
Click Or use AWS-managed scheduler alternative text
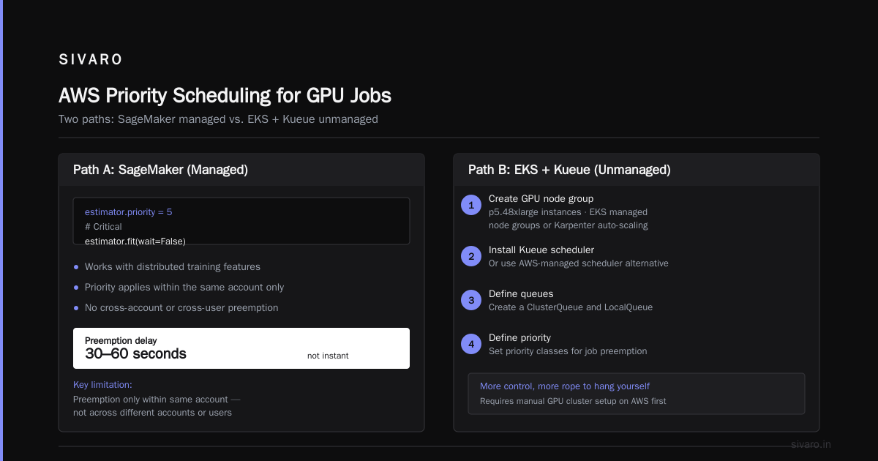pyautogui.click(x=578, y=263)
